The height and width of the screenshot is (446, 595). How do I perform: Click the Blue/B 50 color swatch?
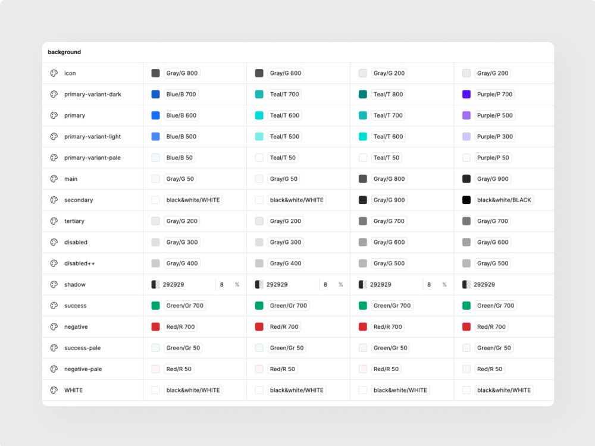click(155, 158)
